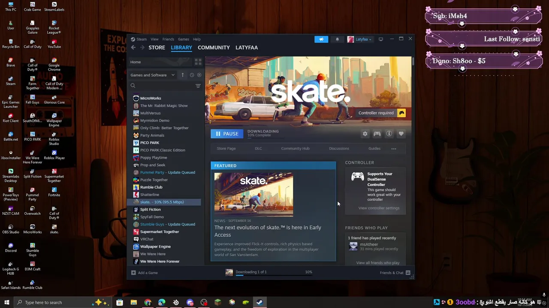Screen dimensions: 549x308
Task: Click Windows Start button
Action: pos(6,302)
